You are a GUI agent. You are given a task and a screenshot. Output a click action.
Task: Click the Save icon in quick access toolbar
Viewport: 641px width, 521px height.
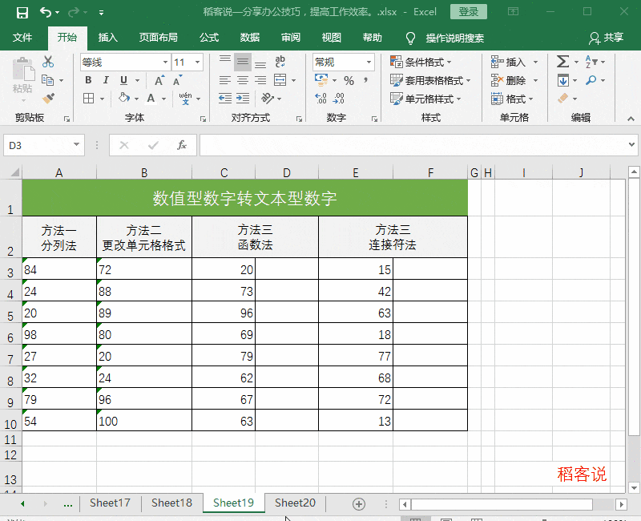click(x=22, y=12)
